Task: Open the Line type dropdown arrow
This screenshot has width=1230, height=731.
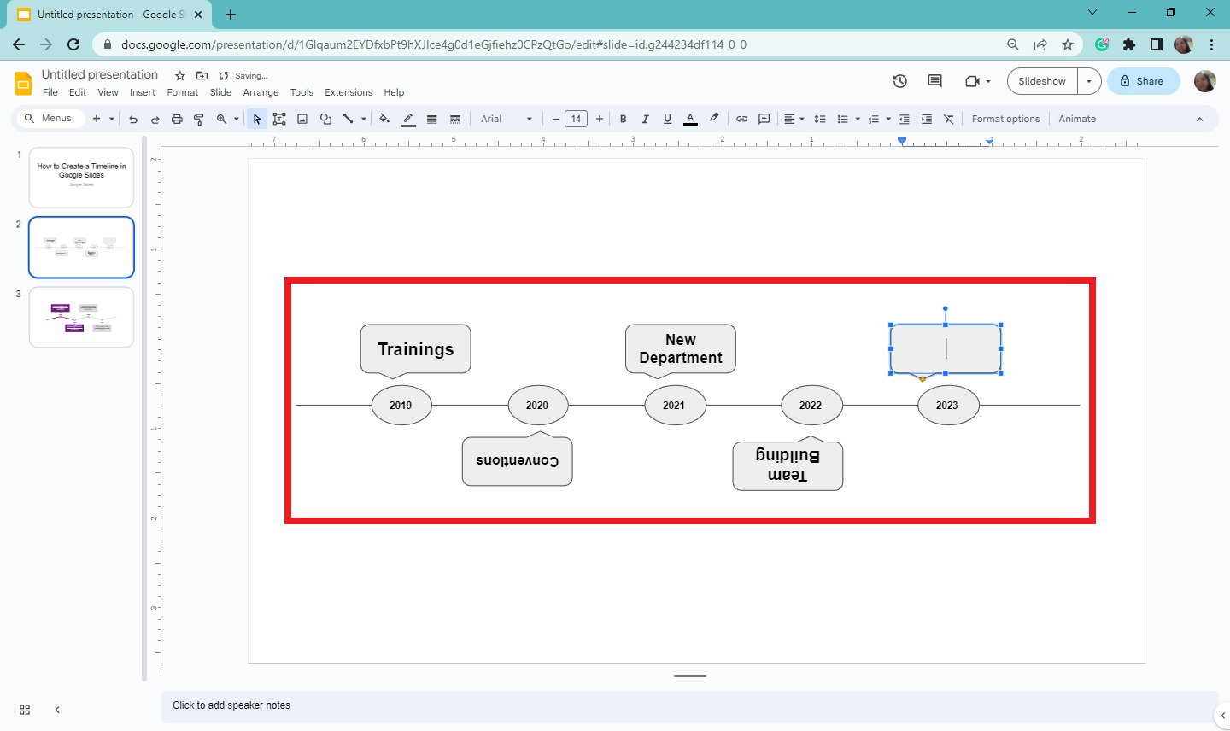Action: click(364, 120)
